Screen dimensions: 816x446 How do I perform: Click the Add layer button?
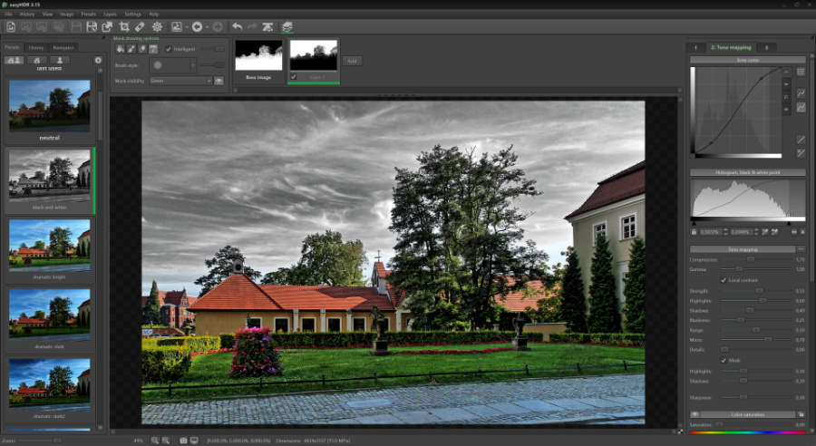tap(352, 61)
